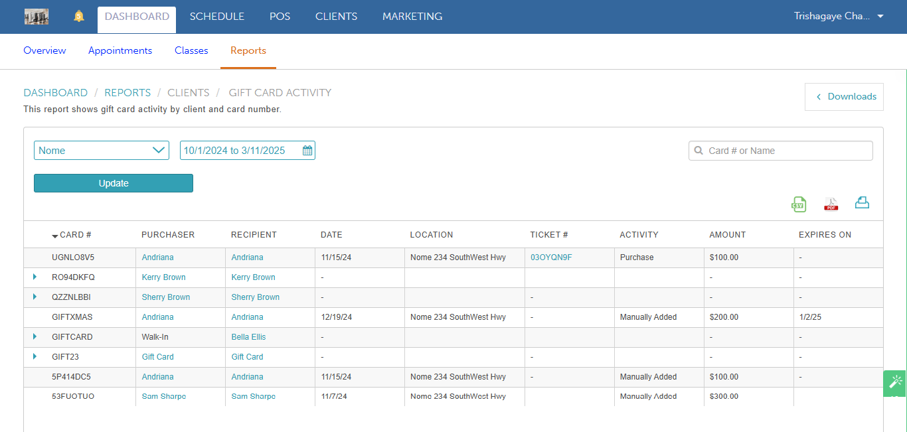Open the Trishagaye Cha... account dropdown
907x432 pixels.
(x=839, y=17)
